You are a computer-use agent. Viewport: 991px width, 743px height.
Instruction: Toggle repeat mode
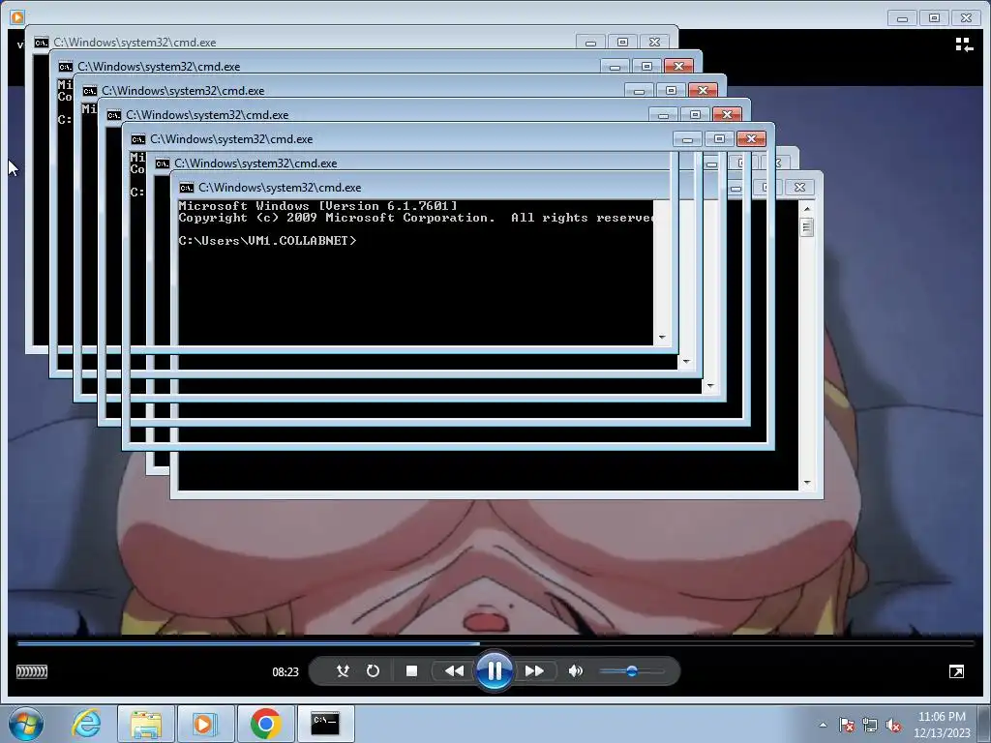(373, 670)
